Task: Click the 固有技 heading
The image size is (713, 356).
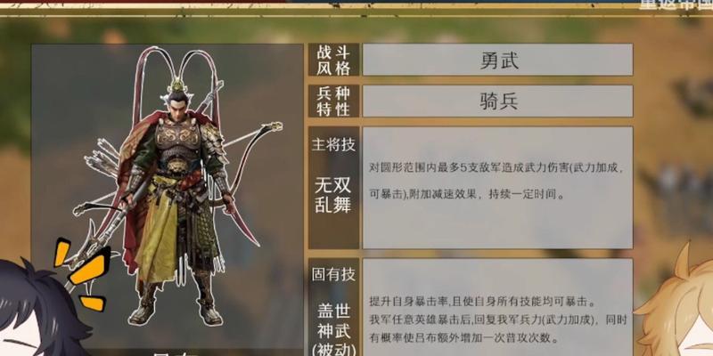Action: 333,274
